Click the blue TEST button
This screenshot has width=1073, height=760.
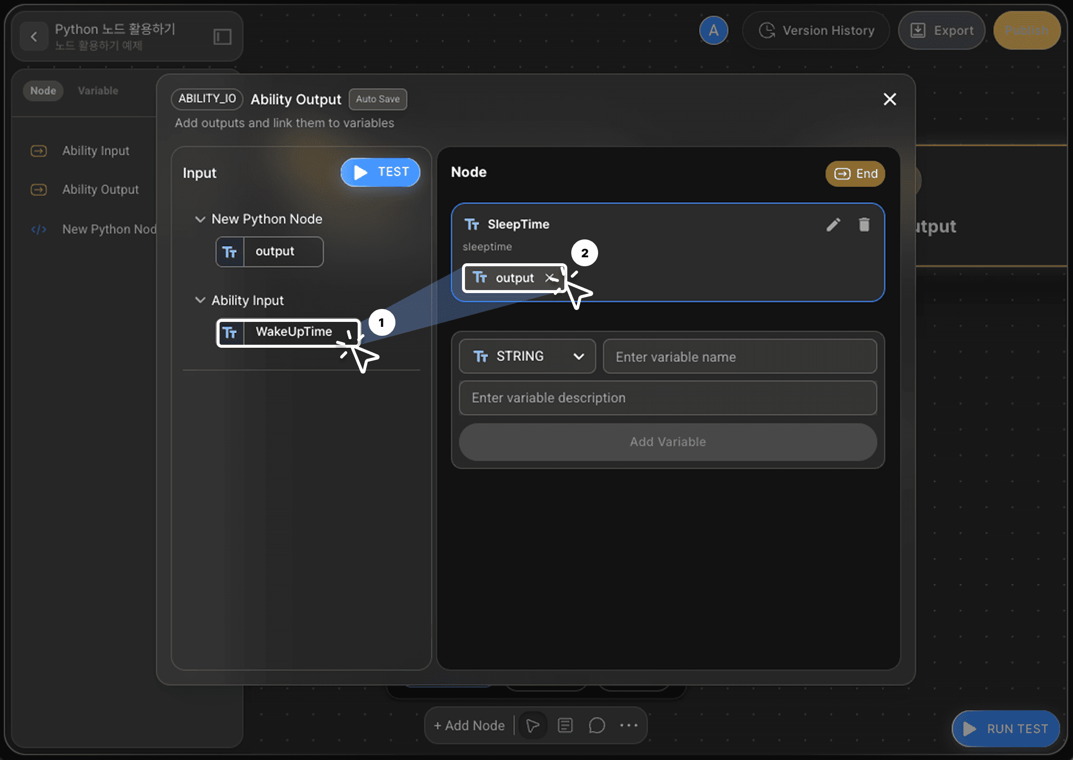[381, 172]
